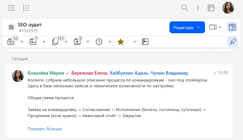
Task: Toggle the pin icon on toolbar
Action: [233, 42]
